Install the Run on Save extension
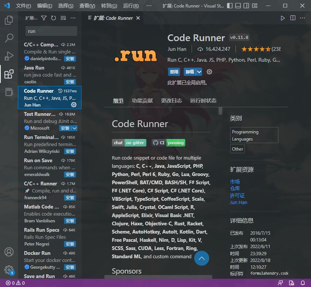The width and height of the screenshot is (311, 287). click(x=70, y=175)
